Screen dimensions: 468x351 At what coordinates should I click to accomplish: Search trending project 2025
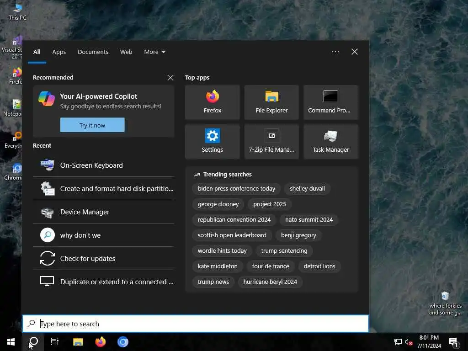(270, 204)
